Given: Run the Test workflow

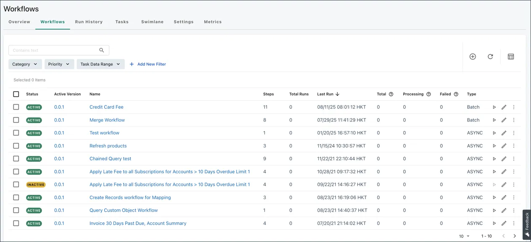Looking at the screenshot, I should (494, 133).
